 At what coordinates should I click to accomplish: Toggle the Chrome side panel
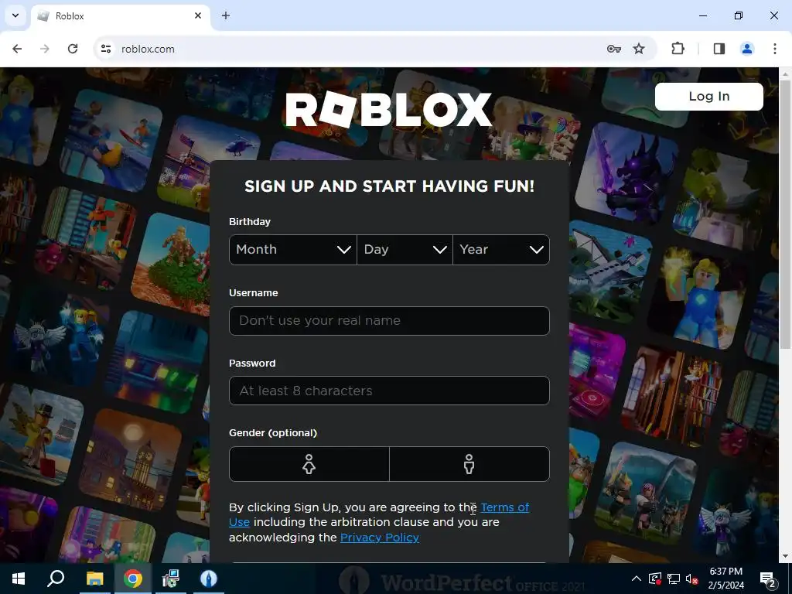pyautogui.click(x=719, y=49)
